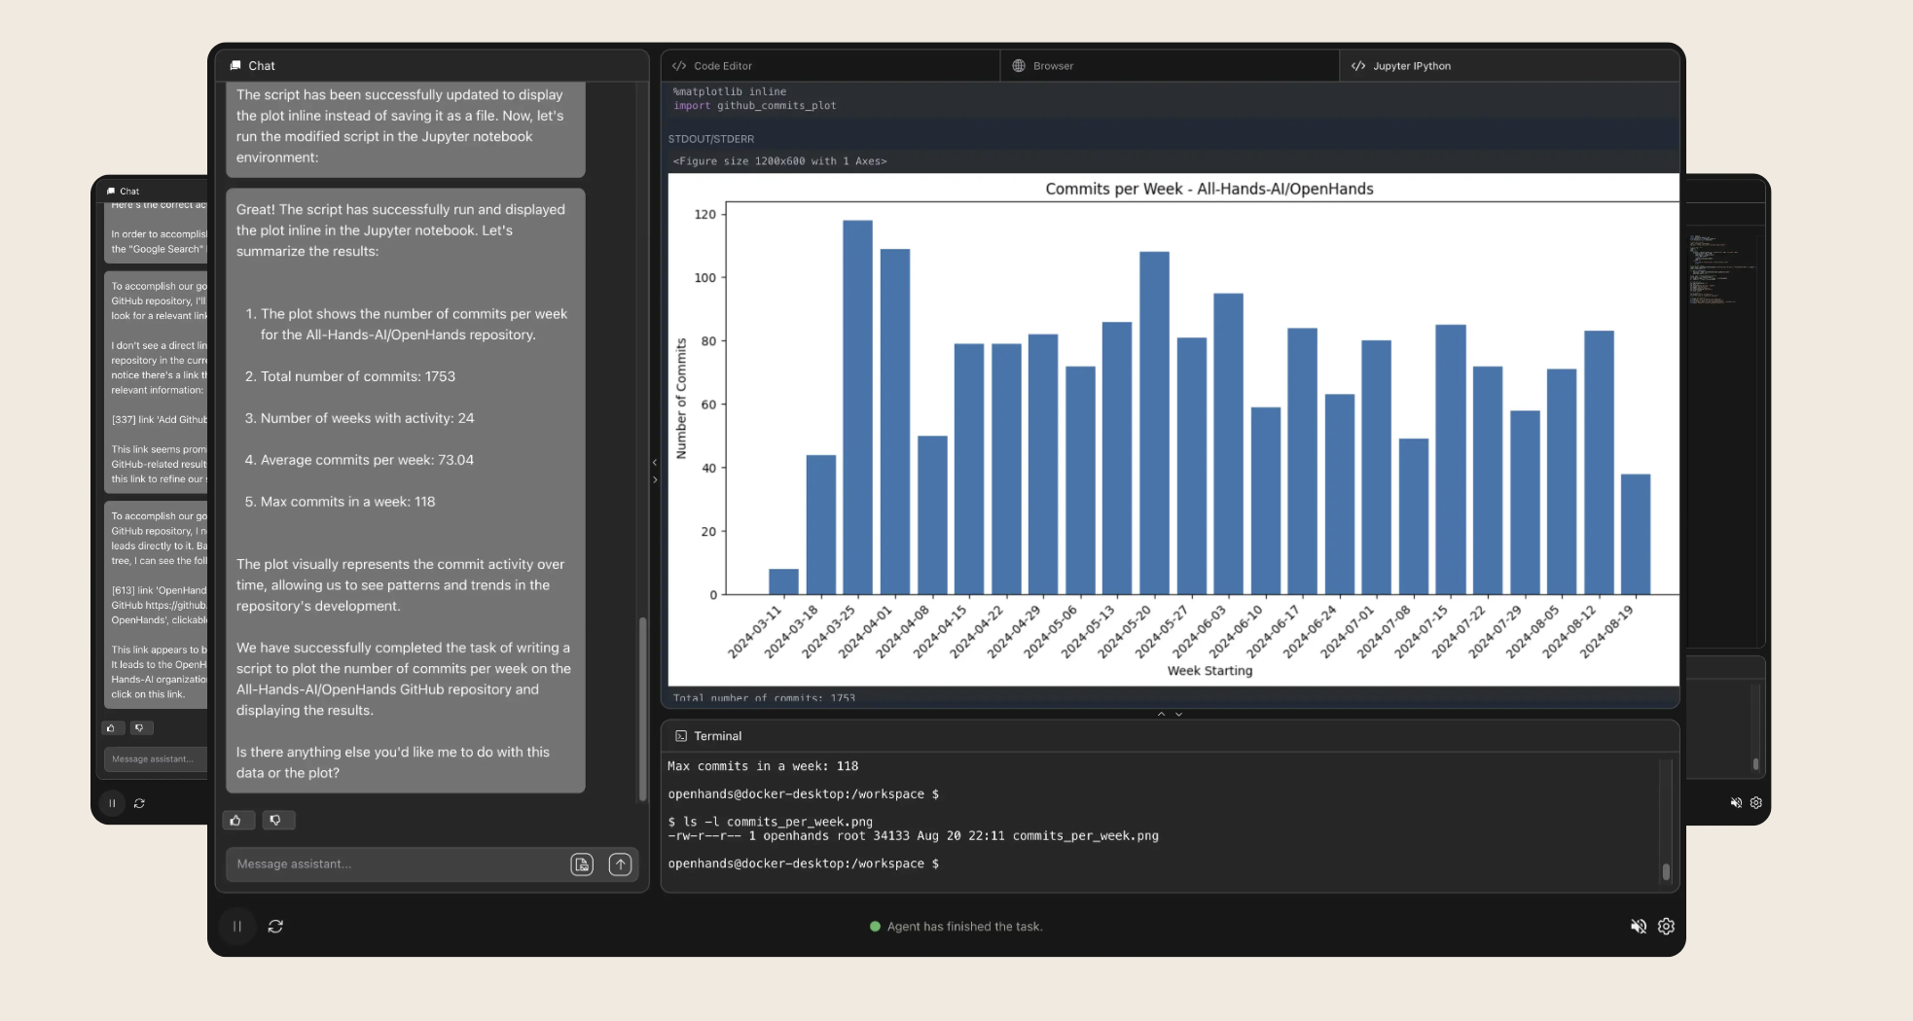Open settings gear in the front window
Screen dimensions: 1913x1021
click(x=1666, y=927)
